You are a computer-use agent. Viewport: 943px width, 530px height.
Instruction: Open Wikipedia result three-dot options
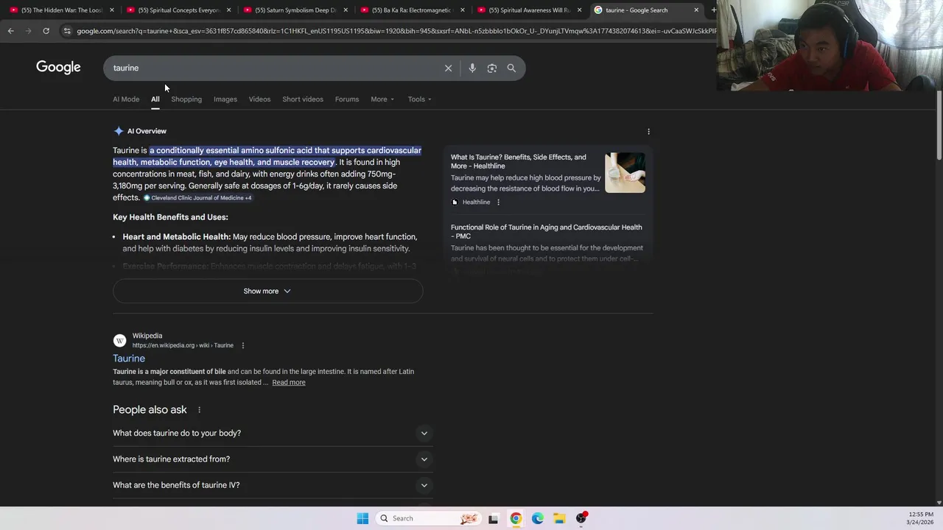[242, 345]
